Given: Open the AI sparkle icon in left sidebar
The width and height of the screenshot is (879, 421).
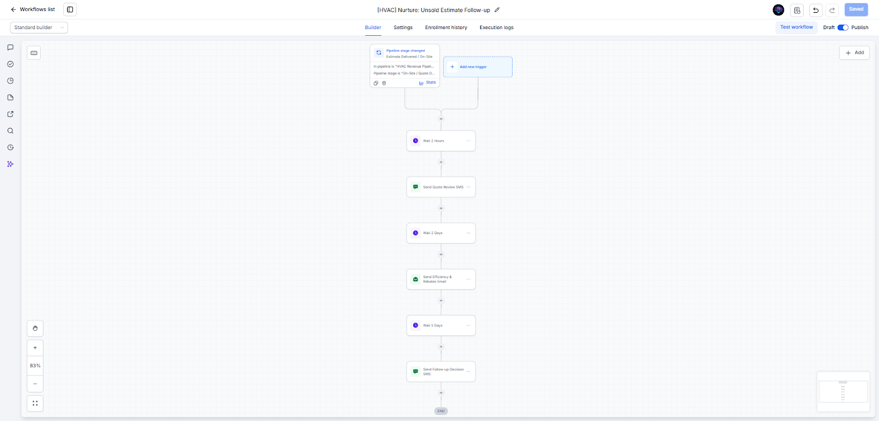Looking at the screenshot, I should pos(10,164).
